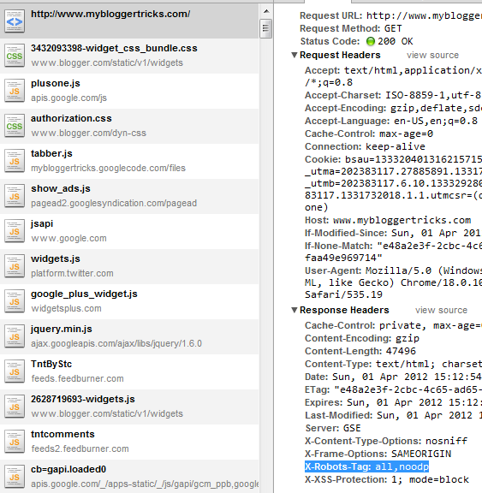Click the X-XSS-Protection header line
This screenshot has height=493, width=482.
pyautogui.click(x=387, y=479)
